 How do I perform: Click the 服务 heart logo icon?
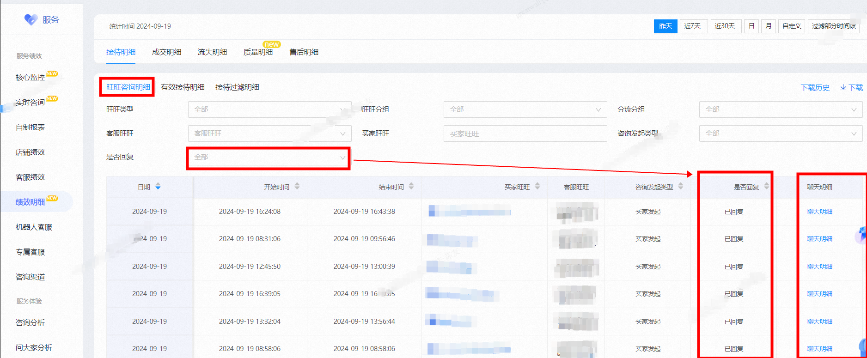pyautogui.click(x=31, y=19)
